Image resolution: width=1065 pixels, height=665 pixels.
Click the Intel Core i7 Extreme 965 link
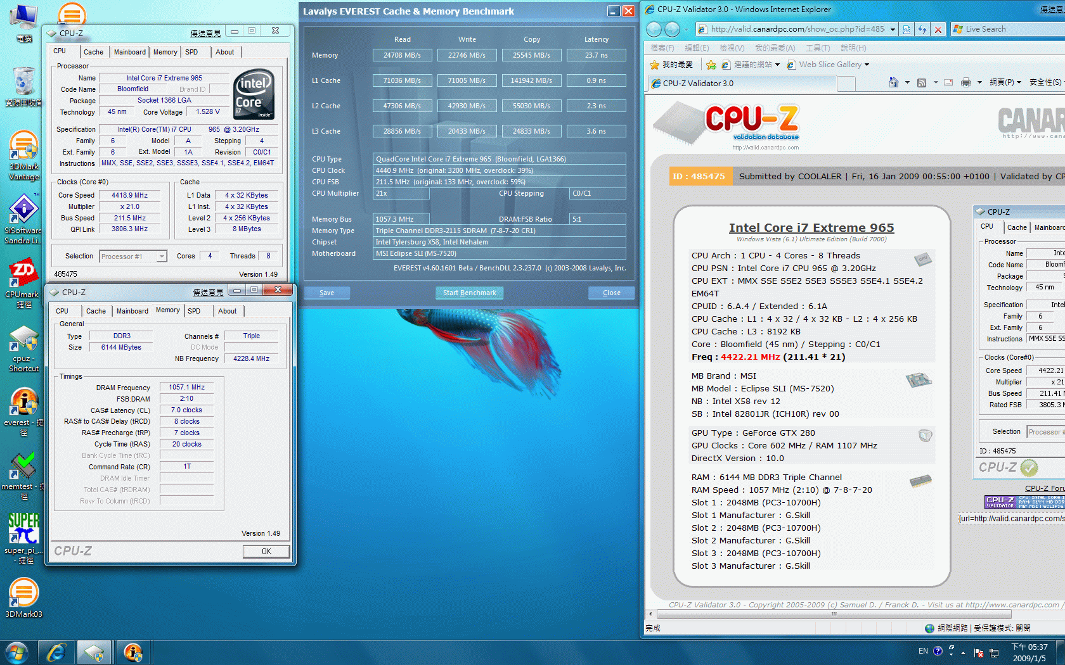pyautogui.click(x=811, y=227)
